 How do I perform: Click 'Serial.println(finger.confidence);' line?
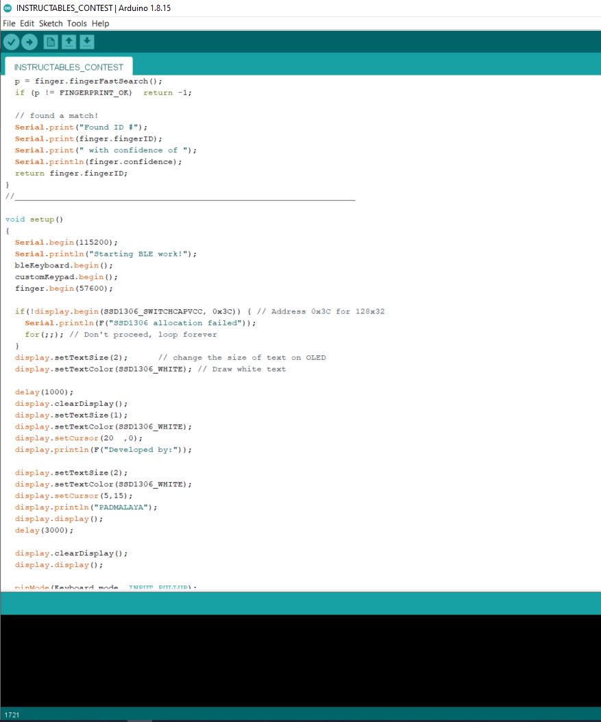coord(99,162)
